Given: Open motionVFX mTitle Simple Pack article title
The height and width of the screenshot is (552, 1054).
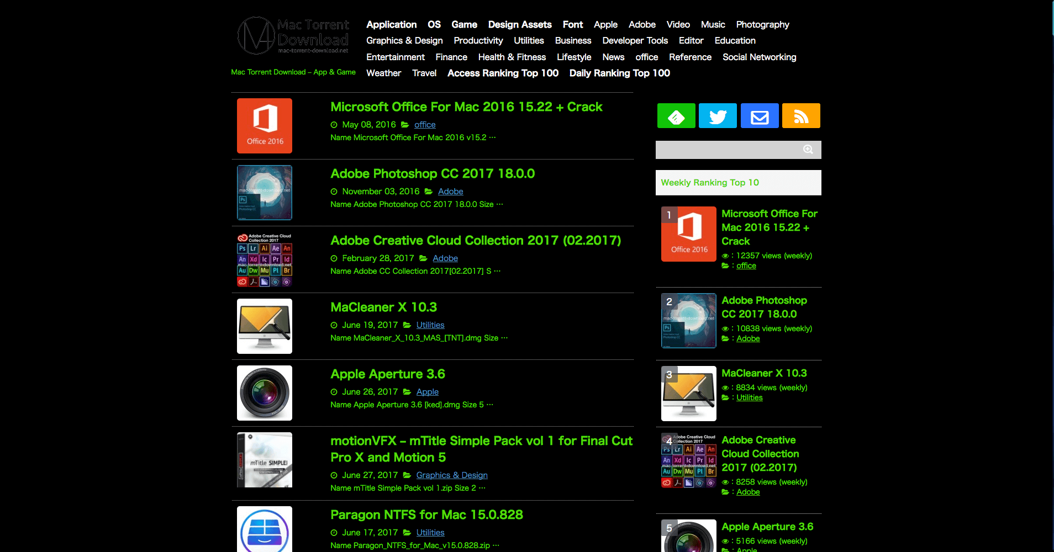Looking at the screenshot, I should 481,449.
